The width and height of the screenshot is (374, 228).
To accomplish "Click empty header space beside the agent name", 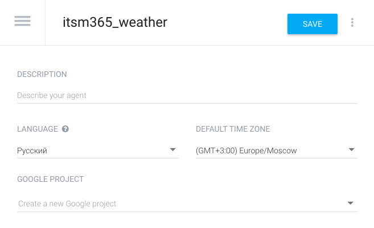I will coord(228,23).
